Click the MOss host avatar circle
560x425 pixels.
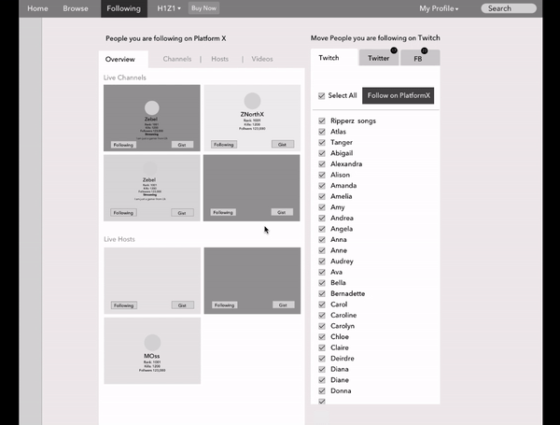coord(152,343)
